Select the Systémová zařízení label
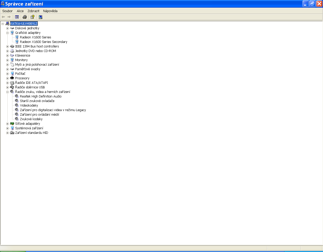The width and height of the screenshot is (323, 252). tap(29, 128)
